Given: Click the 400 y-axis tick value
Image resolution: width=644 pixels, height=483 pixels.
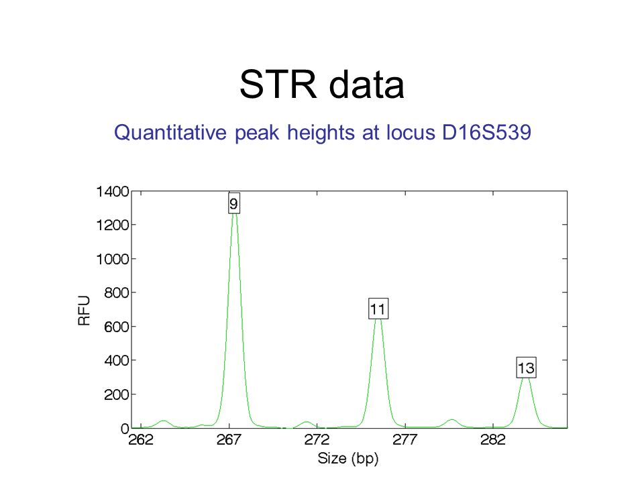Looking at the screenshot, I should click(117, 361).
